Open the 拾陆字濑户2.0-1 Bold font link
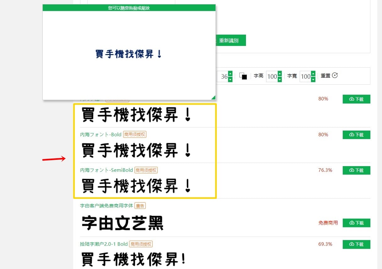 104,244
